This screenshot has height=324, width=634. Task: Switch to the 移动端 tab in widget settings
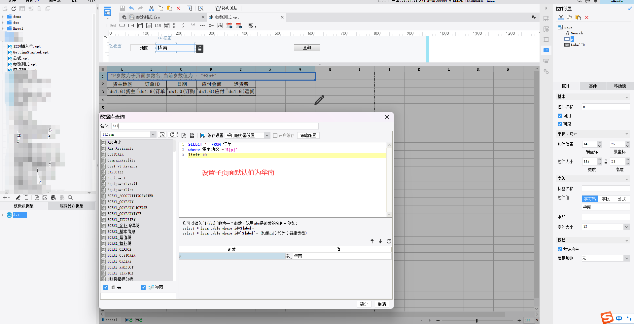[620, 86]
